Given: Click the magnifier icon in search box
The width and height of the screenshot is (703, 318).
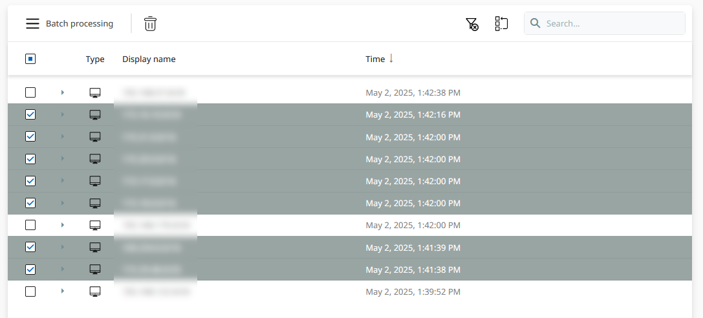Looking at the screenshot, I should [x=535, y=23].
